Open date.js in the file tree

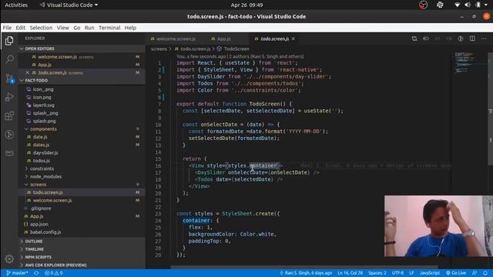pos(40,137)
